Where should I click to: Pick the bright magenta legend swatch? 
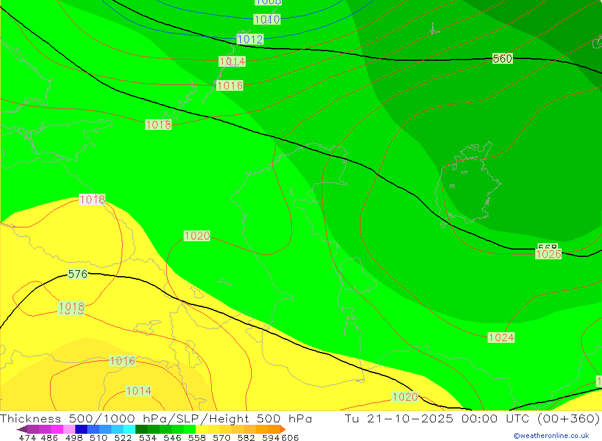tap(57, 429)
